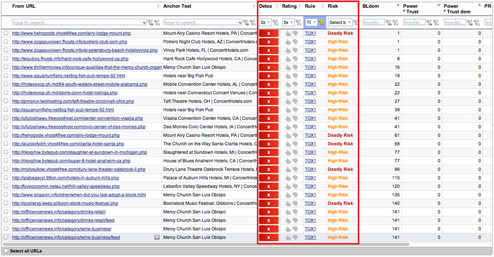
Task: Focus the From URL search field
Action: pyautogui.click(x=80, y=22)
